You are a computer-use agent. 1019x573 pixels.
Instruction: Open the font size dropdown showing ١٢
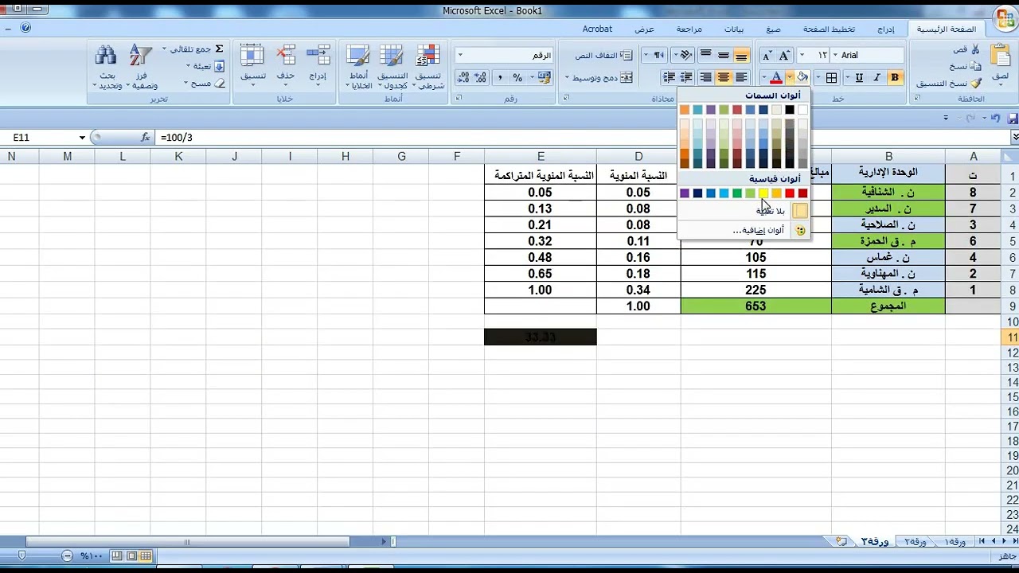click(802, 55)
